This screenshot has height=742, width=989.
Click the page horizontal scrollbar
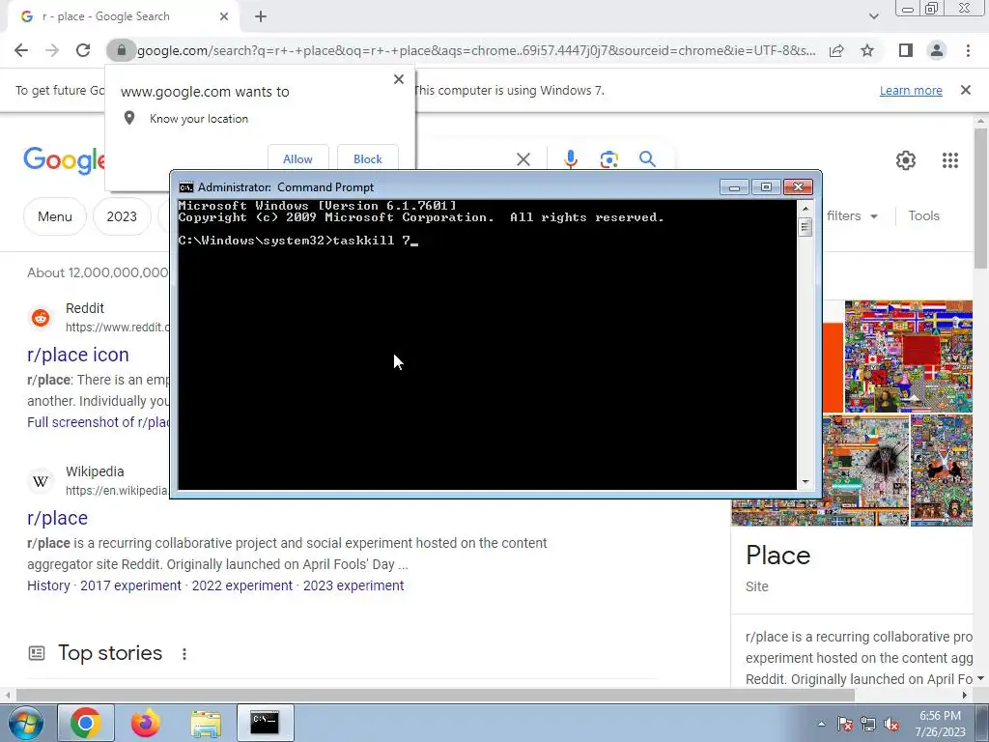[436, 696]
